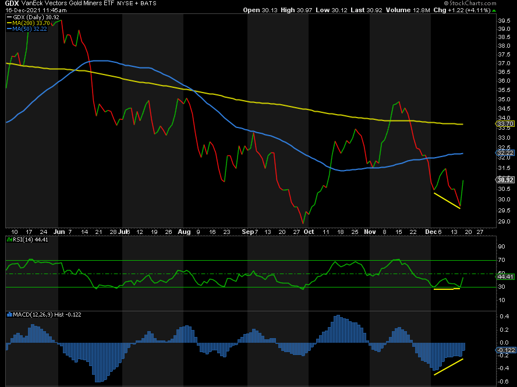Click the 35.0 price axis label

504,100
